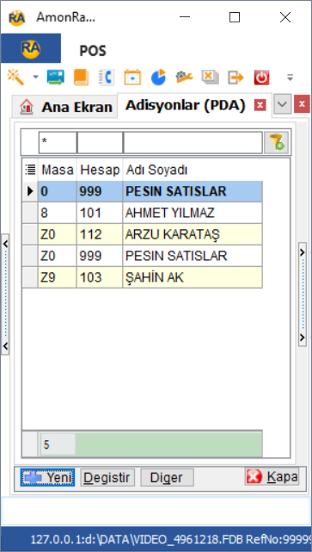Click the Yeni button

pos(47,477)
